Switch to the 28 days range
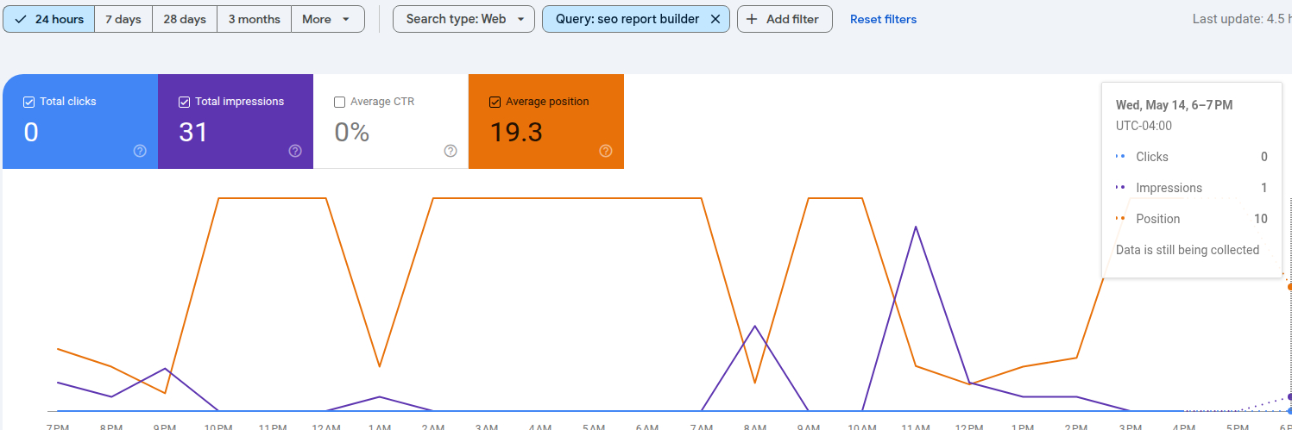This screenshot has height=430, width=1292. click(x=185, y=19)
